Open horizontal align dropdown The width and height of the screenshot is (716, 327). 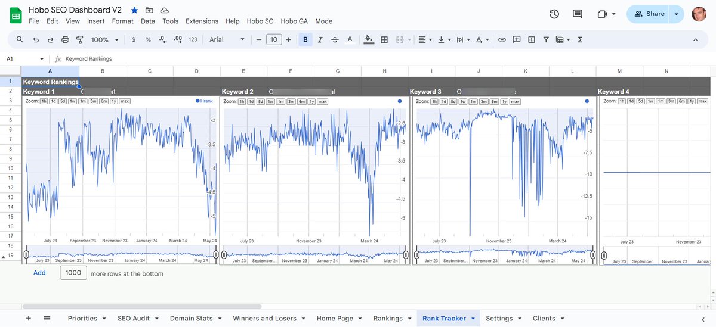coord(425,39)
